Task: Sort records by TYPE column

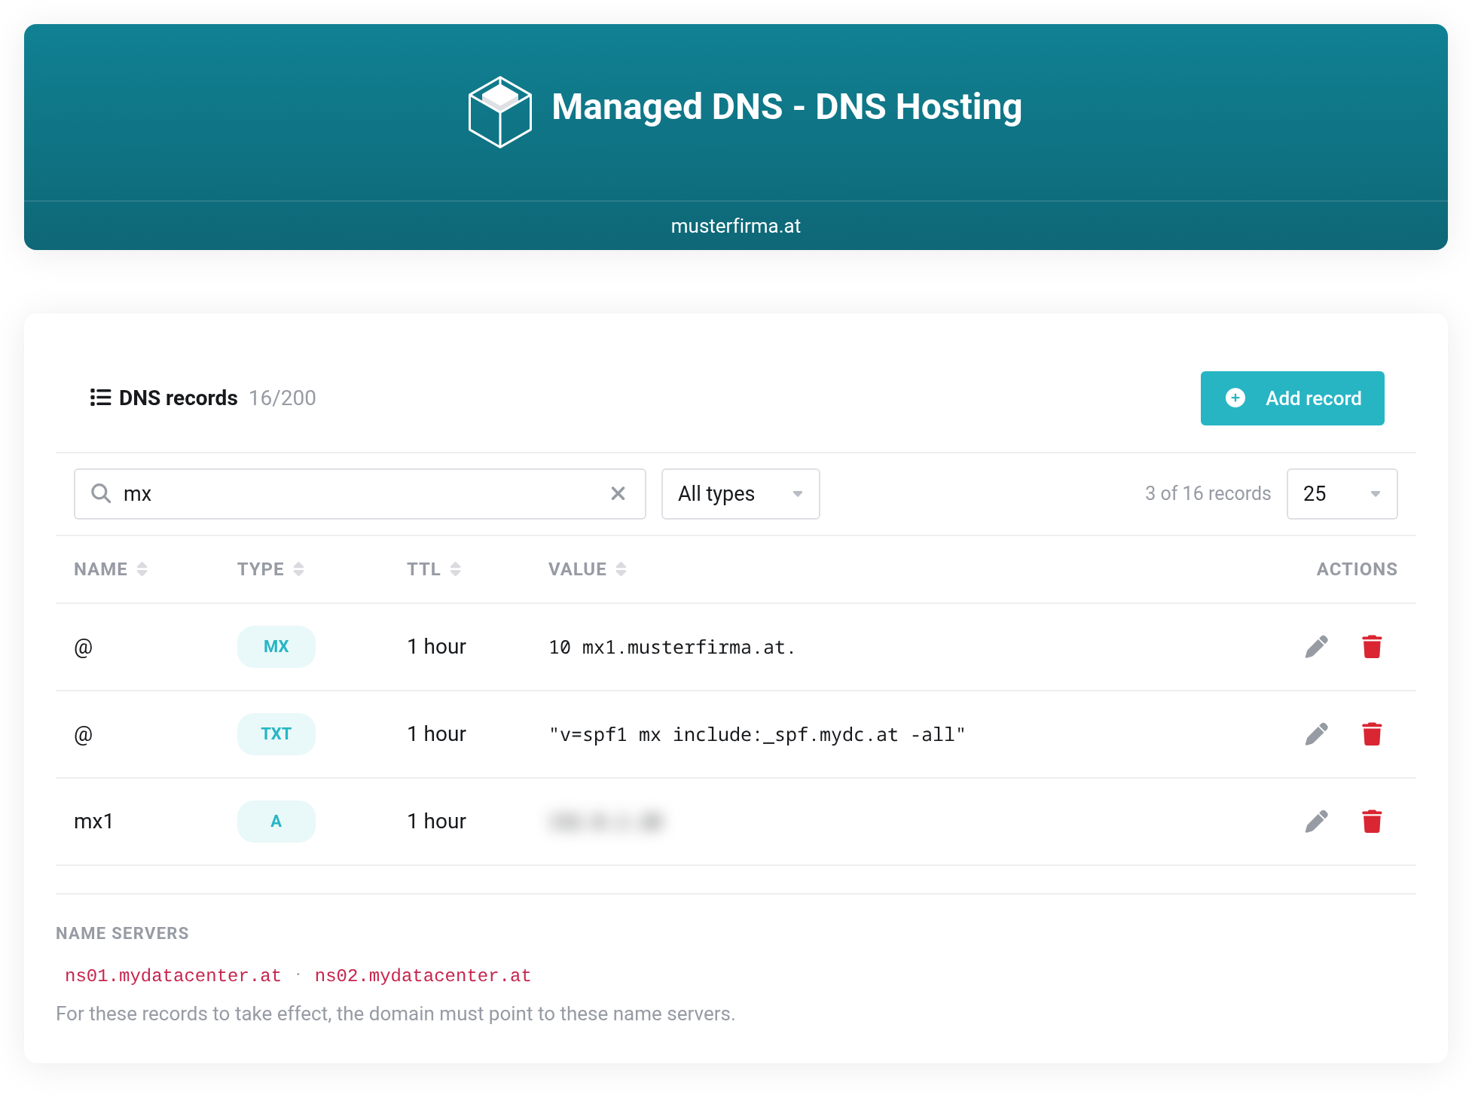Action: click(270, 569)
